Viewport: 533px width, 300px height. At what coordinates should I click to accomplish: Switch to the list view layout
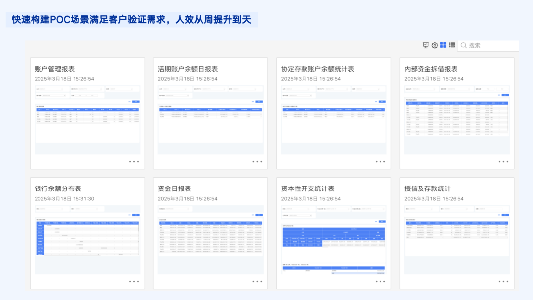click(451, 45)
